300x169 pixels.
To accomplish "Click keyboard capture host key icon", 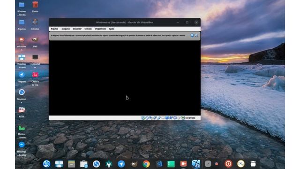I will (x=183, y=118).
